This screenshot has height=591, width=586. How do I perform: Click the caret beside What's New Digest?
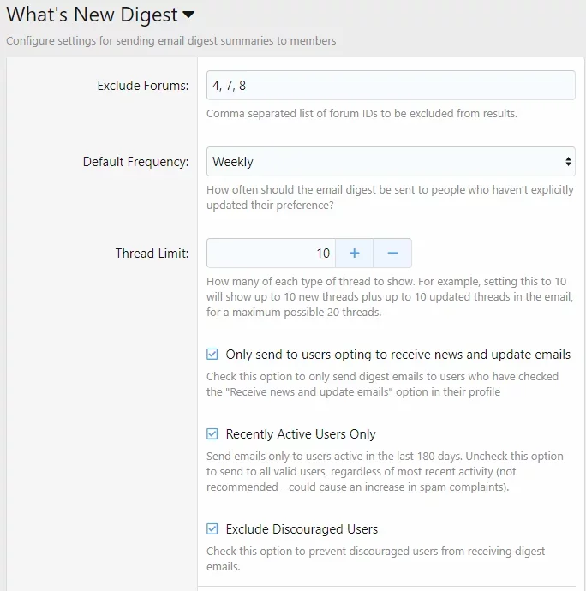[188, 15]
